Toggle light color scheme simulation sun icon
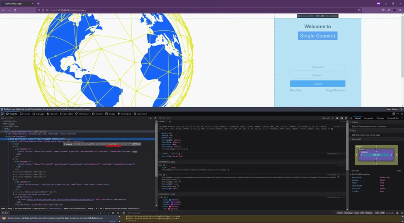Image resolution: width=404 pixels, height=223 pixels. point(337,118)
